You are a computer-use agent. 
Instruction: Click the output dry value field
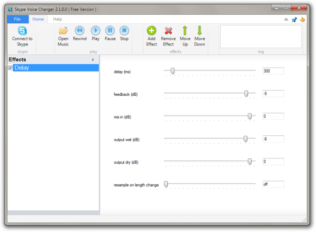pos(273,161)
